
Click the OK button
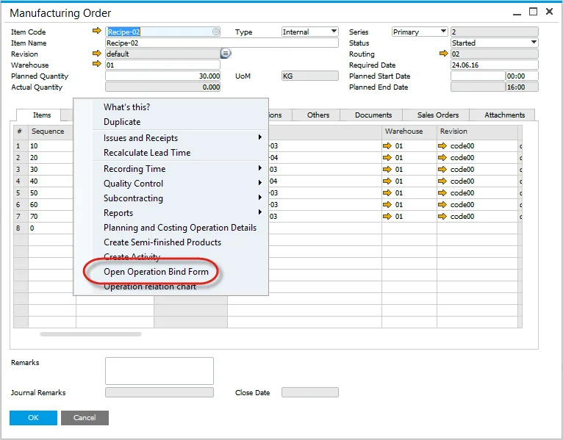[x=33, y=418]
